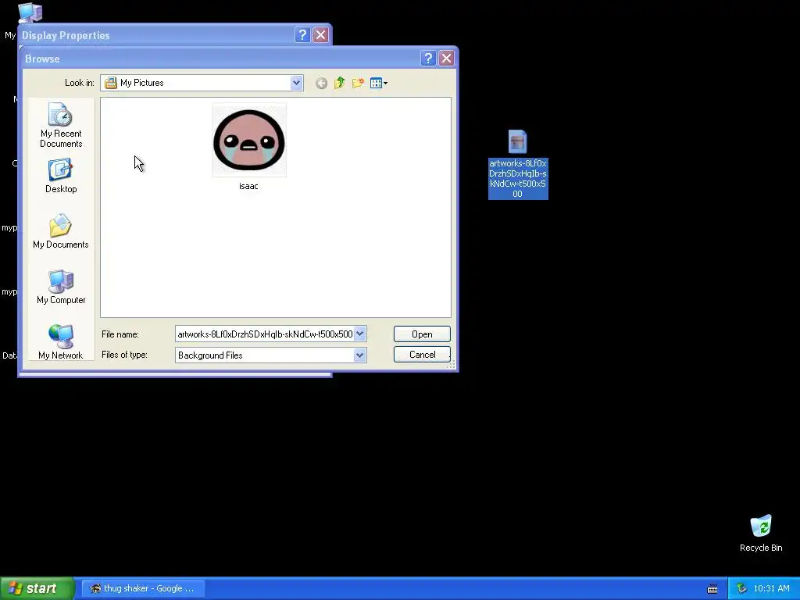800x600 pixels.
Task: Click the keyboard icon in taskbar
Action: pyautogui.click(x=712, y=589)
